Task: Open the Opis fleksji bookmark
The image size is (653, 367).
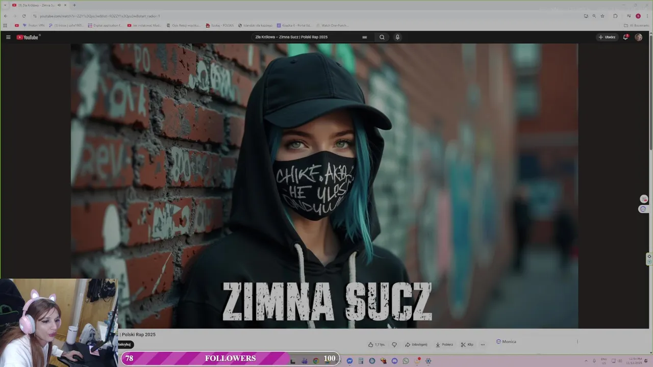Action: [x=184, y=25]
